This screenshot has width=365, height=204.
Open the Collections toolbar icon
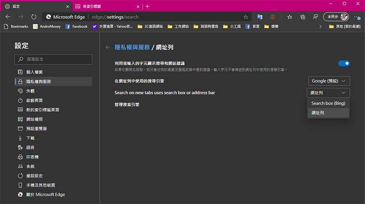coord(302,17)
